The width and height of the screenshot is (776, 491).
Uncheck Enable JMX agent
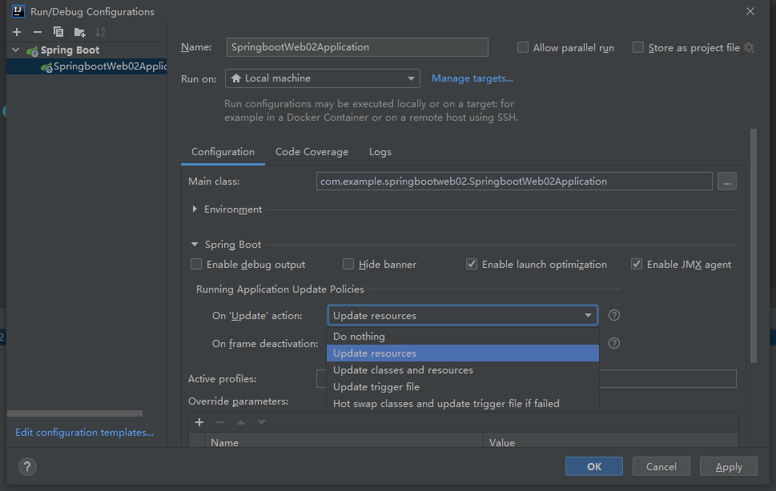click(637, 265)
